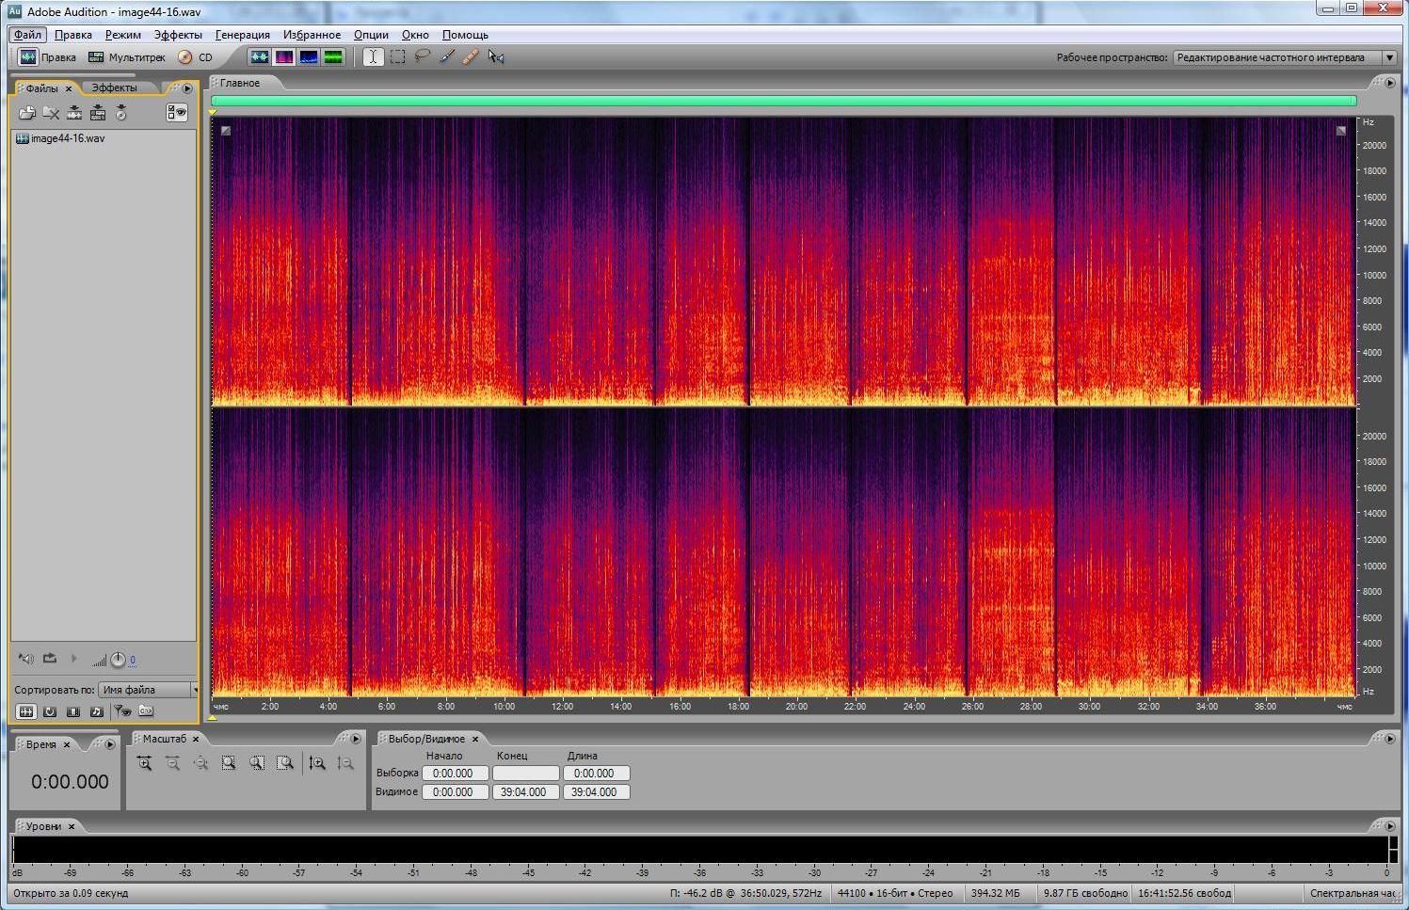Select the Marquee selection tool
1409x910 pixels.
[x=398, y=56]
